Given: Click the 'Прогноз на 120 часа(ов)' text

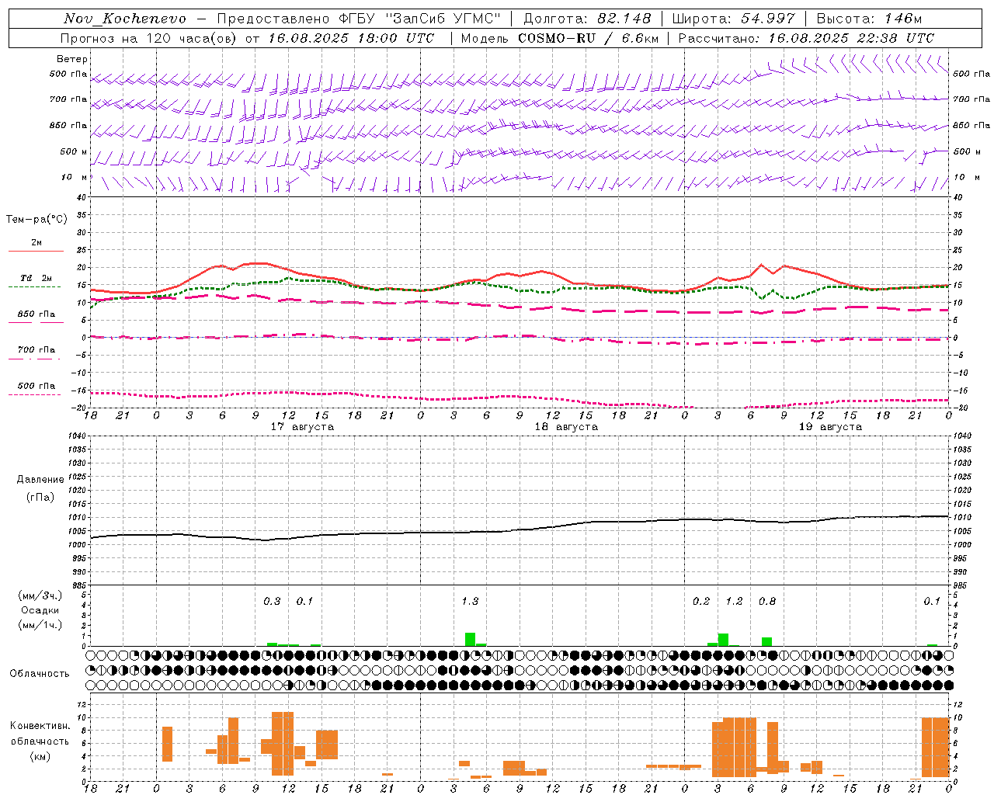Looking at the screenshot, I should pos(149,38).
